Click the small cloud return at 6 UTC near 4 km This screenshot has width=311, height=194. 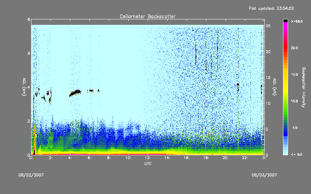coord(91,90)
